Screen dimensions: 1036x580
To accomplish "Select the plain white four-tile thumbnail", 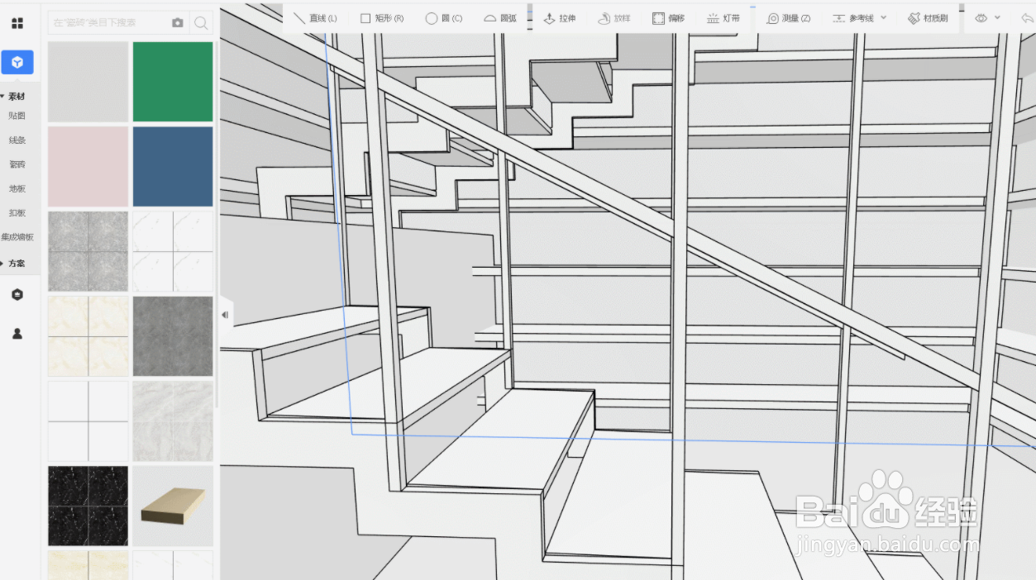I will [x=88, y=421].
